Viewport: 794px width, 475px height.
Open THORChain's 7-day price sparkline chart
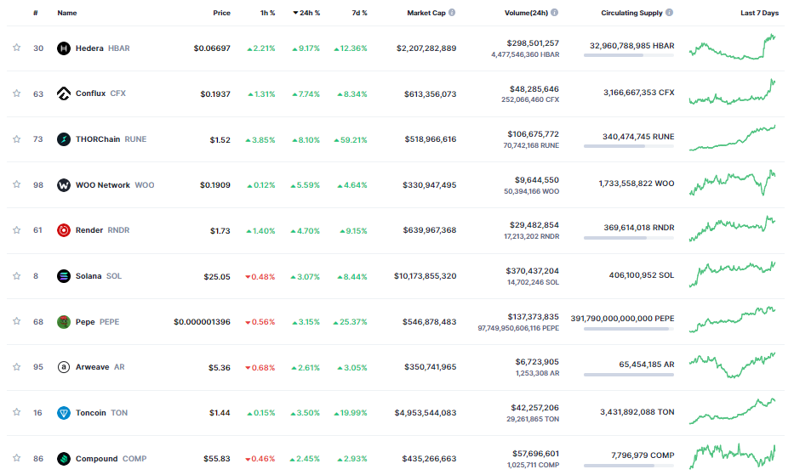click(x=732, y=139)
